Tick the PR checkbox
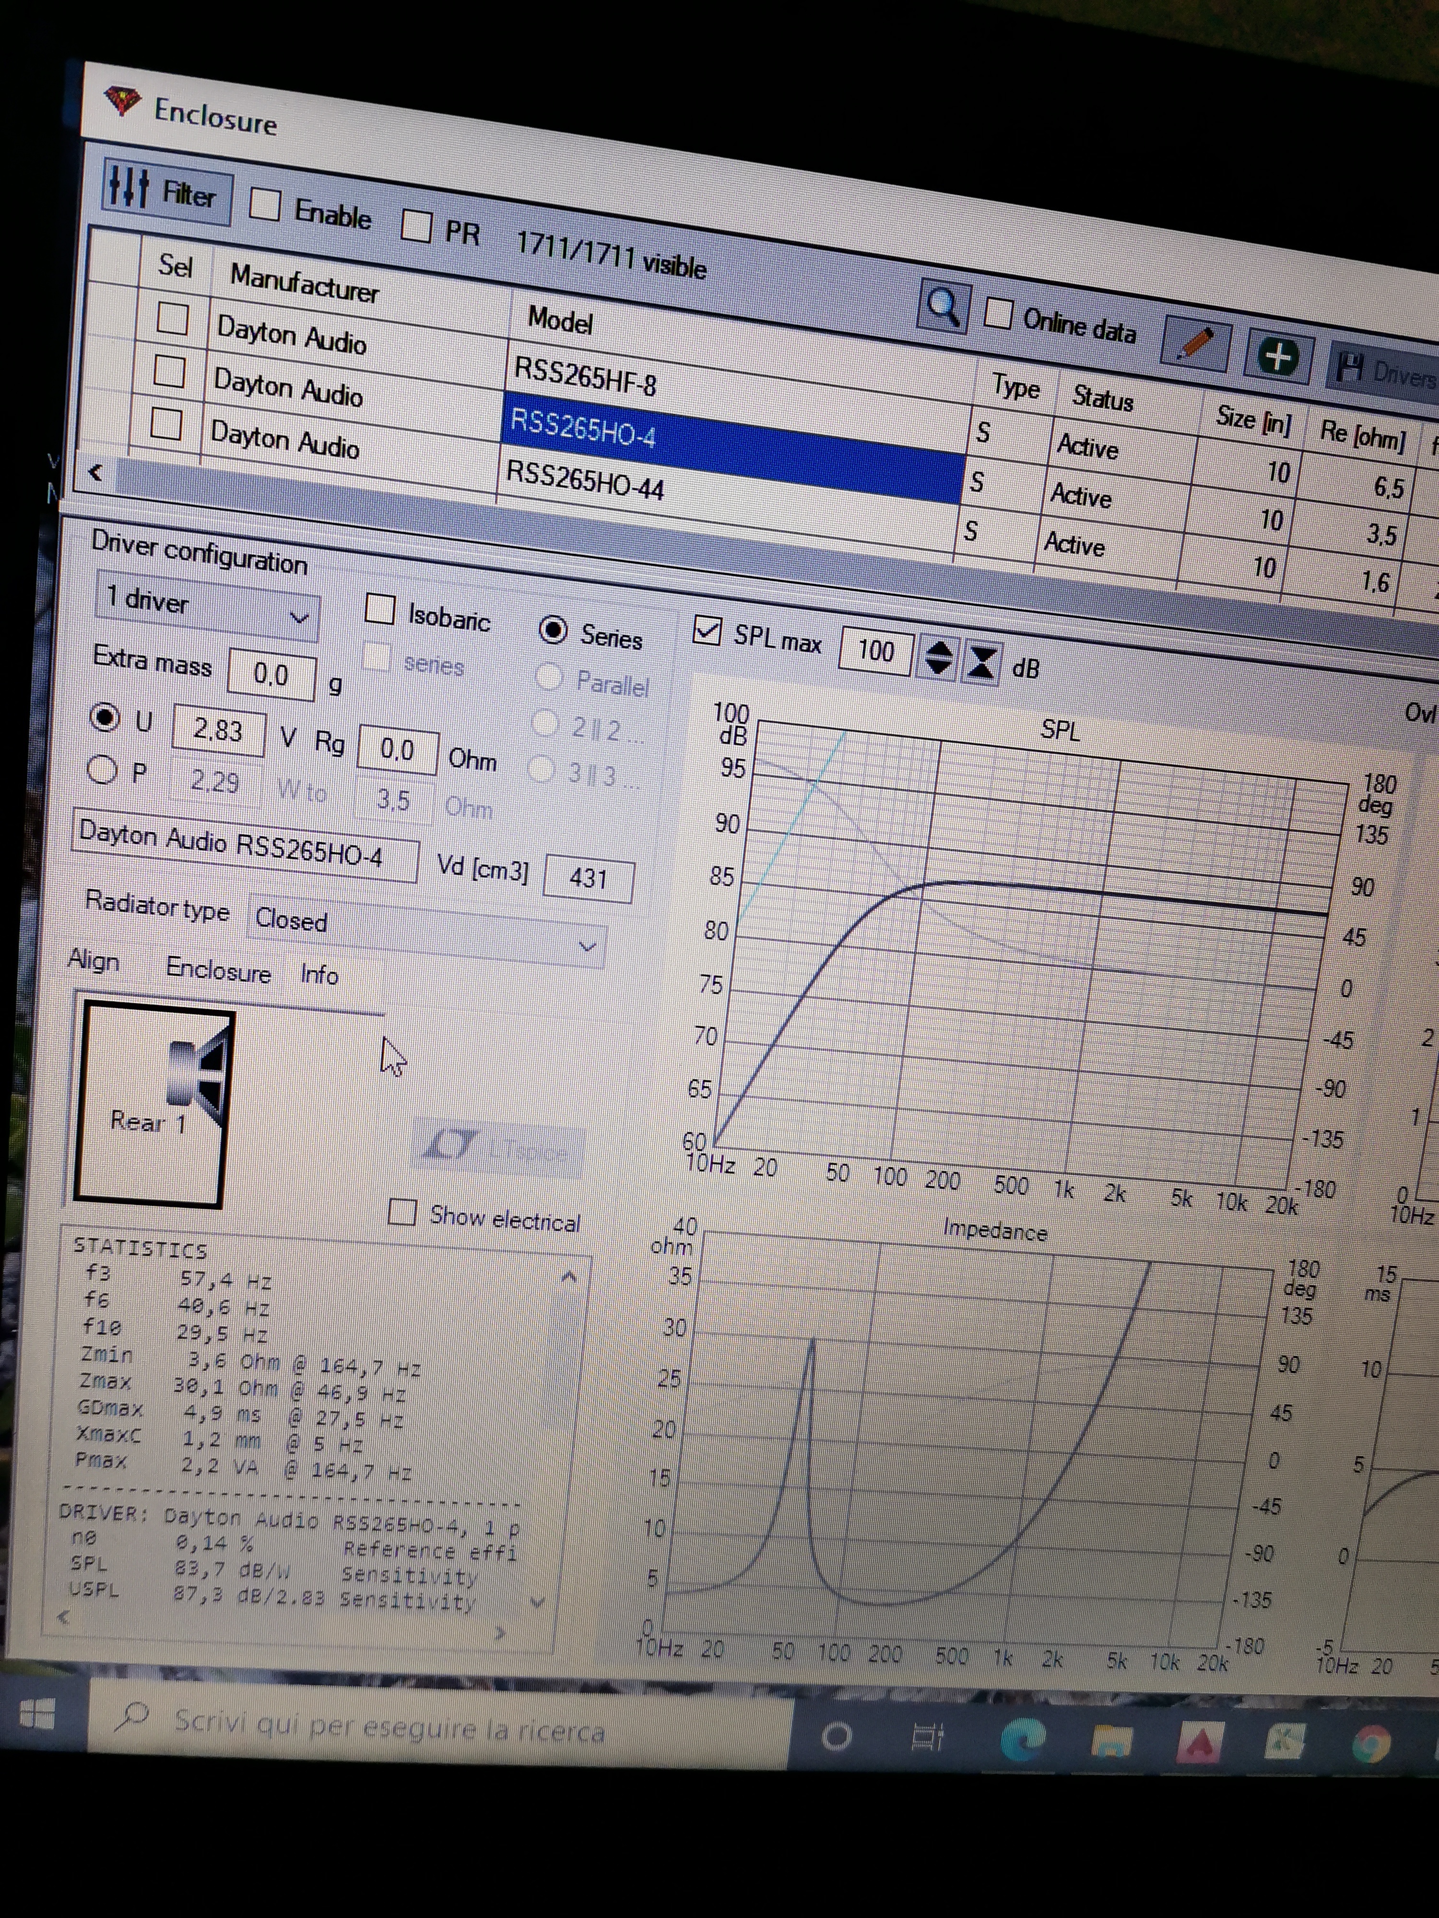Viewport: 1439px width, 1918px height. 415,225
